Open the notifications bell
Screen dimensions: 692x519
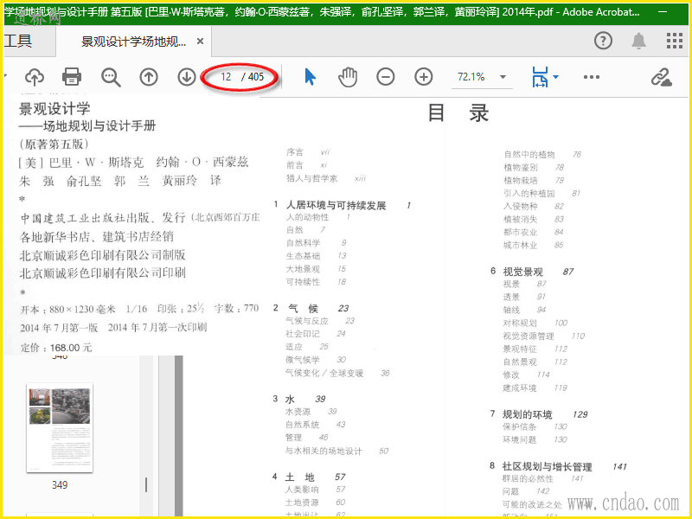[x=638, y=41]
